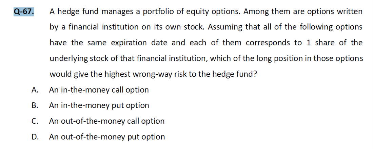Click the letter C option marker
The height and width of the screenshot is (149, 373).
(35, 121)
